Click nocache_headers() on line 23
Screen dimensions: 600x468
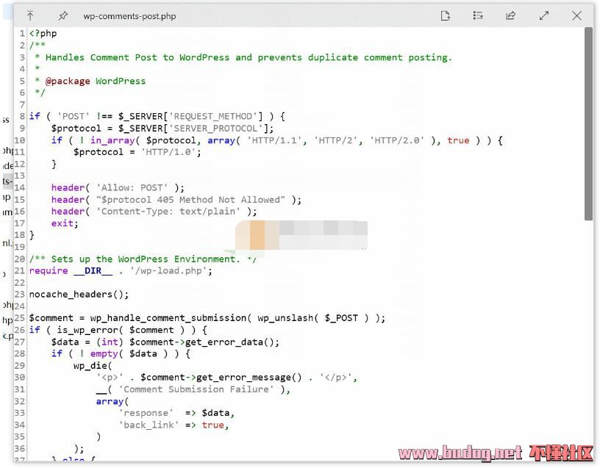pyautogui.click(x=79, y=295)
